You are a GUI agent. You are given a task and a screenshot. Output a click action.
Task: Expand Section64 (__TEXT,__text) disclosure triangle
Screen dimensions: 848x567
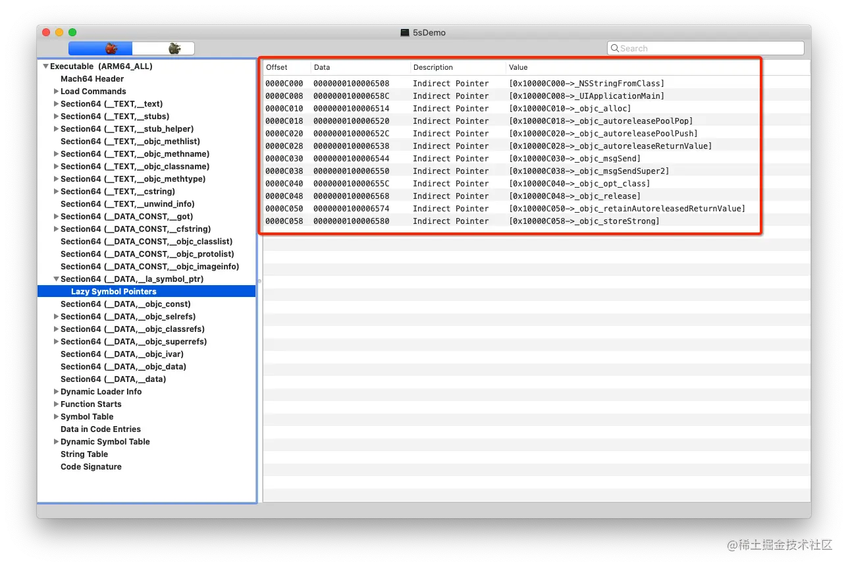click(x=56, y=104)
